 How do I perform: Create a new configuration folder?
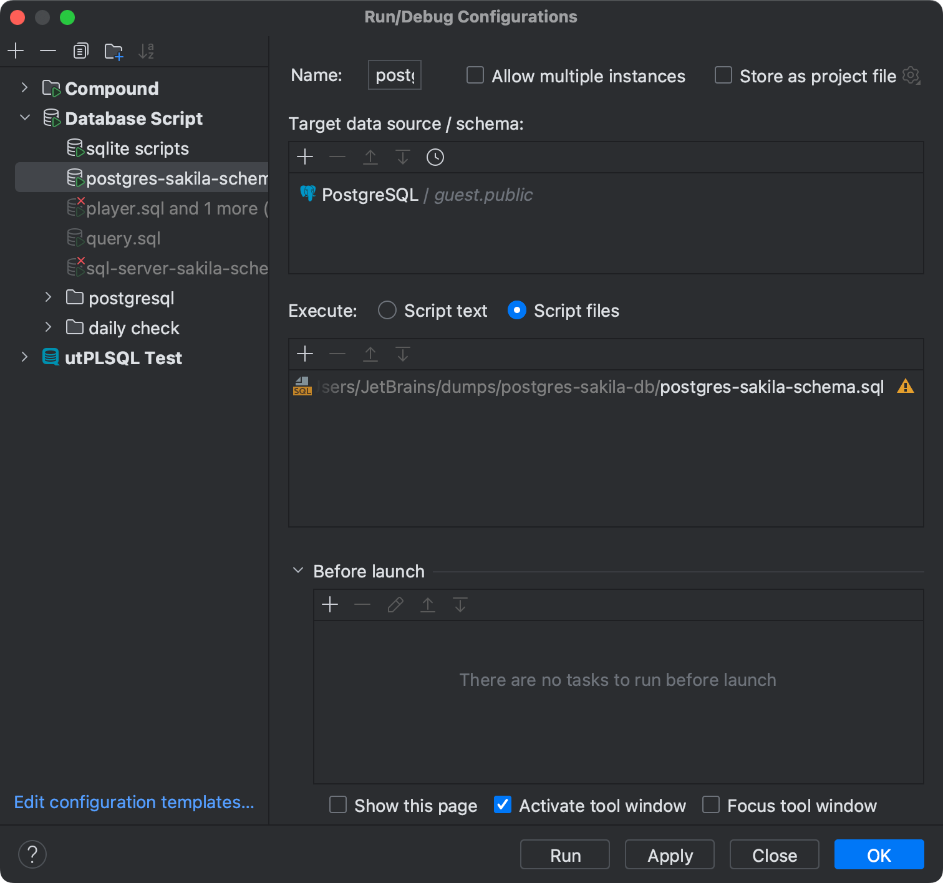pos(113,52)
